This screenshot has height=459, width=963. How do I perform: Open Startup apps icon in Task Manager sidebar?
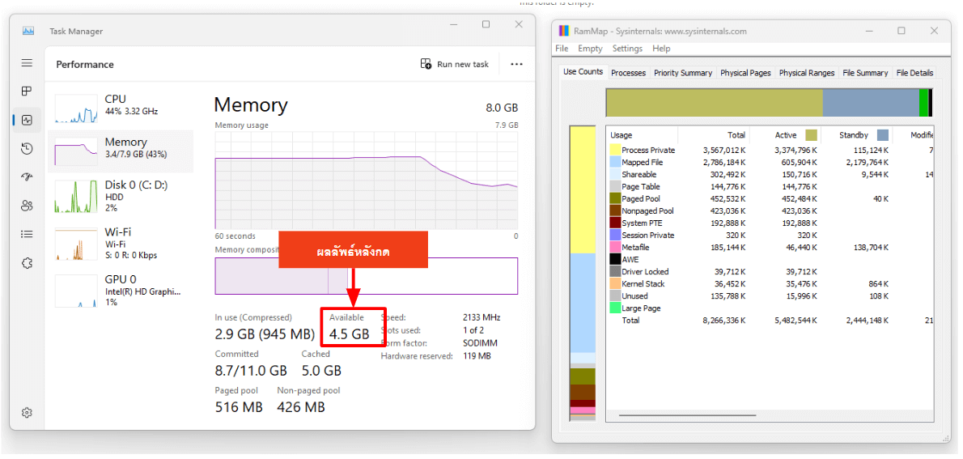[27, 177]
